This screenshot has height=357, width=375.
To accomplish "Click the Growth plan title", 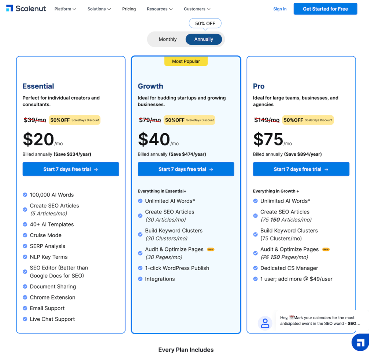I will [151, 86].
